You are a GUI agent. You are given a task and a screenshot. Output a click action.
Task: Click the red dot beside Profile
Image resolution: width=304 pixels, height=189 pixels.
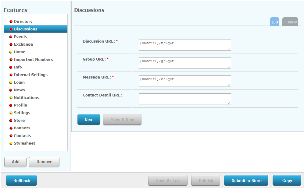tap(11, 105)
